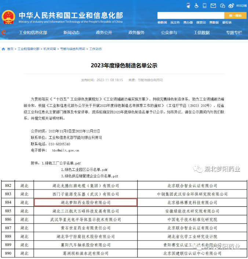The image size is (248, 259).
Task: Click the mobile phone icon
Action: click(x=205, y=5)
